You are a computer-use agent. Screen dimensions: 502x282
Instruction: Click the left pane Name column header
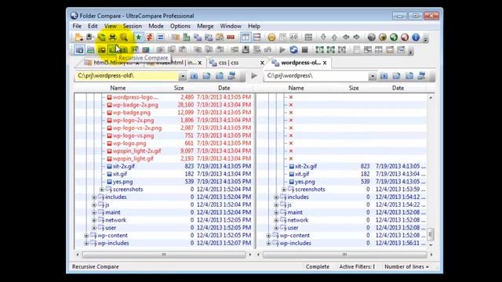[118, 88]
